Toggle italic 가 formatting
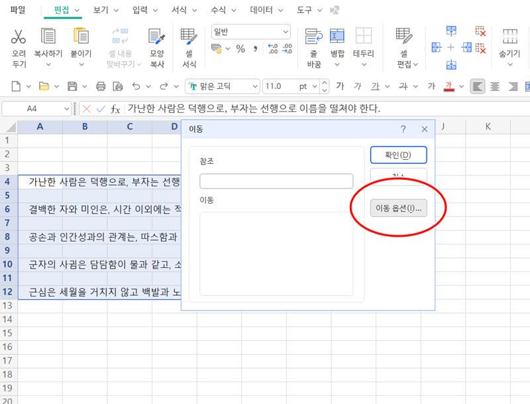Screen dimensions: 530x404 click(x=358, y=86)
